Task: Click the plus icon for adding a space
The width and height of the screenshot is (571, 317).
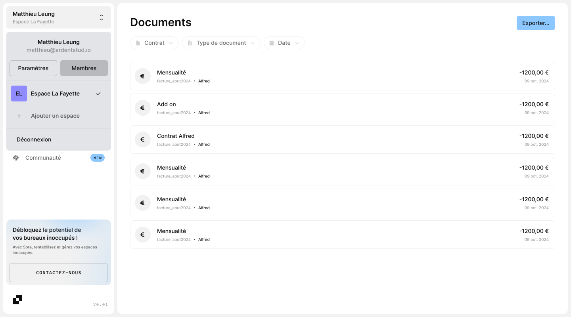Action: coord(19,116)
